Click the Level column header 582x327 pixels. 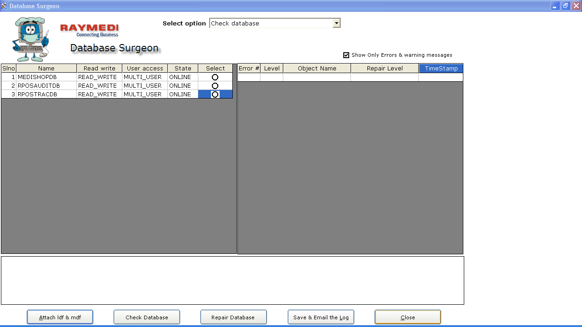tap(272, 68)
